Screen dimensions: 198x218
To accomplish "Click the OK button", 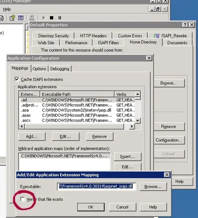I will pyautogui.click(x=91, y=207).
